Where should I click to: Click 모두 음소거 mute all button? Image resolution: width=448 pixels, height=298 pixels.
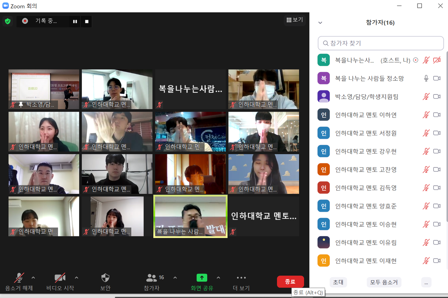(x=384, y=282)
